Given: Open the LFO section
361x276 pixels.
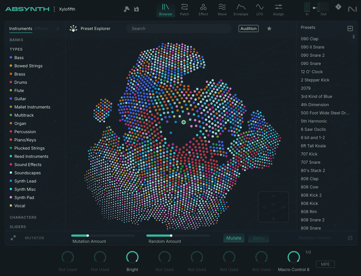Looking at the screenshot, I should click(259, 9).
